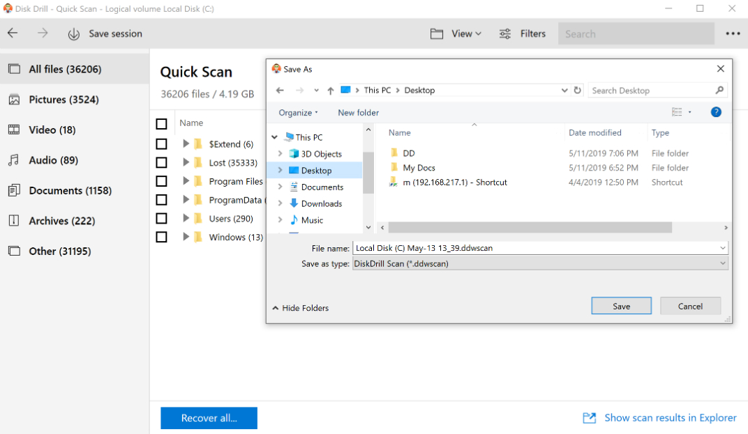Viewport: 748px width, 434px height.
Task: Click the navigation tree vertical scrollbar
Action: coord(368,173)
